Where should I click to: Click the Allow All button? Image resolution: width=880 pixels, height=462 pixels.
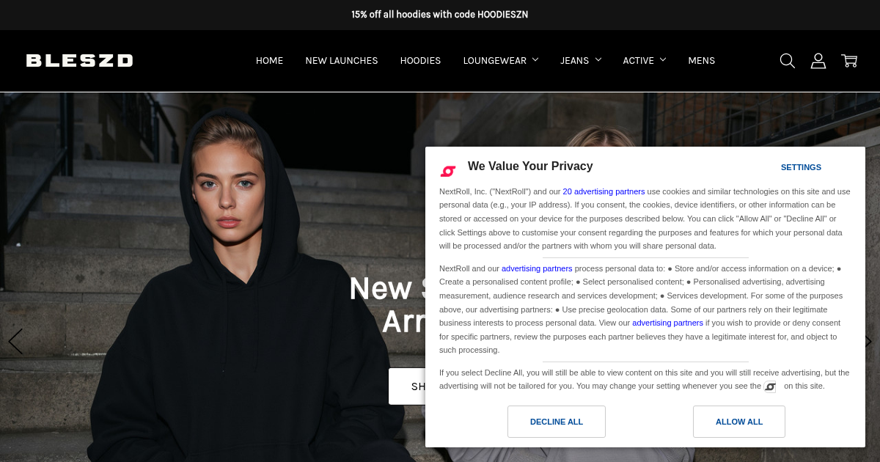click(x=739, y=422)
